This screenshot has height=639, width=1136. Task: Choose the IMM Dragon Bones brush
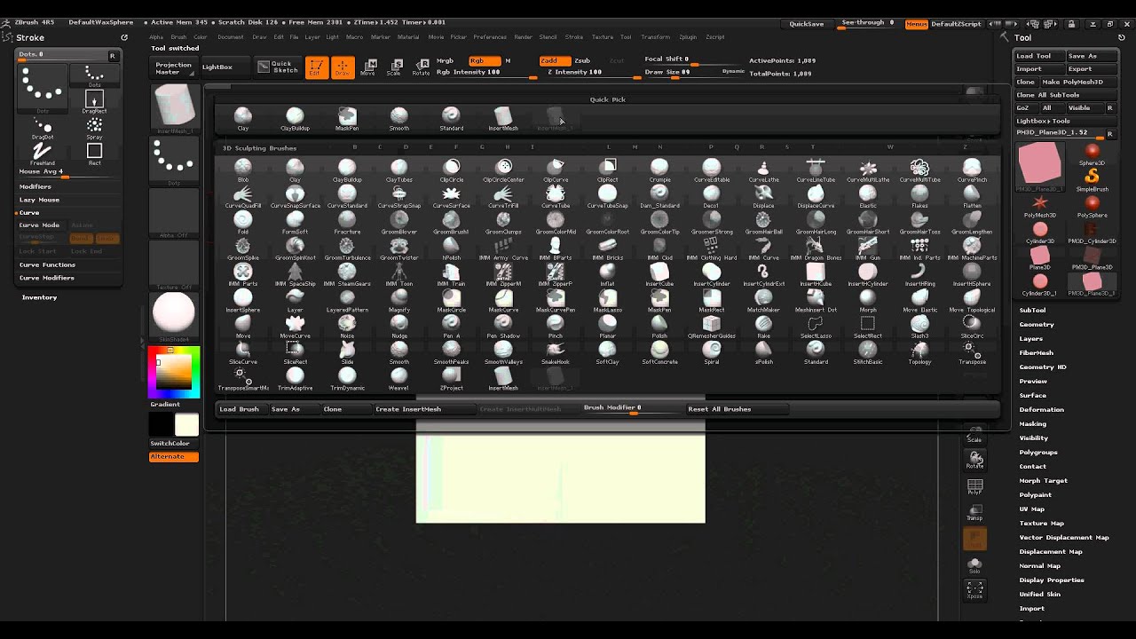[816, 247]
